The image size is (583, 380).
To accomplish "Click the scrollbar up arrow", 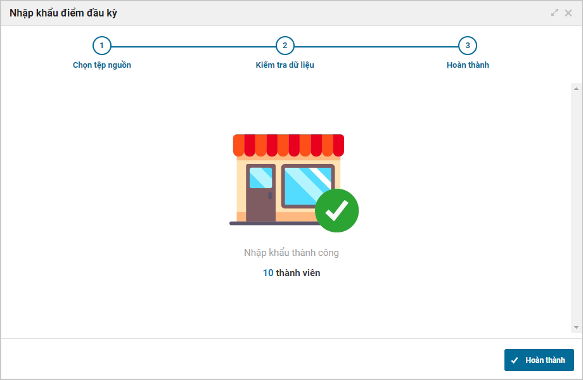I will (x=576, y=89).
